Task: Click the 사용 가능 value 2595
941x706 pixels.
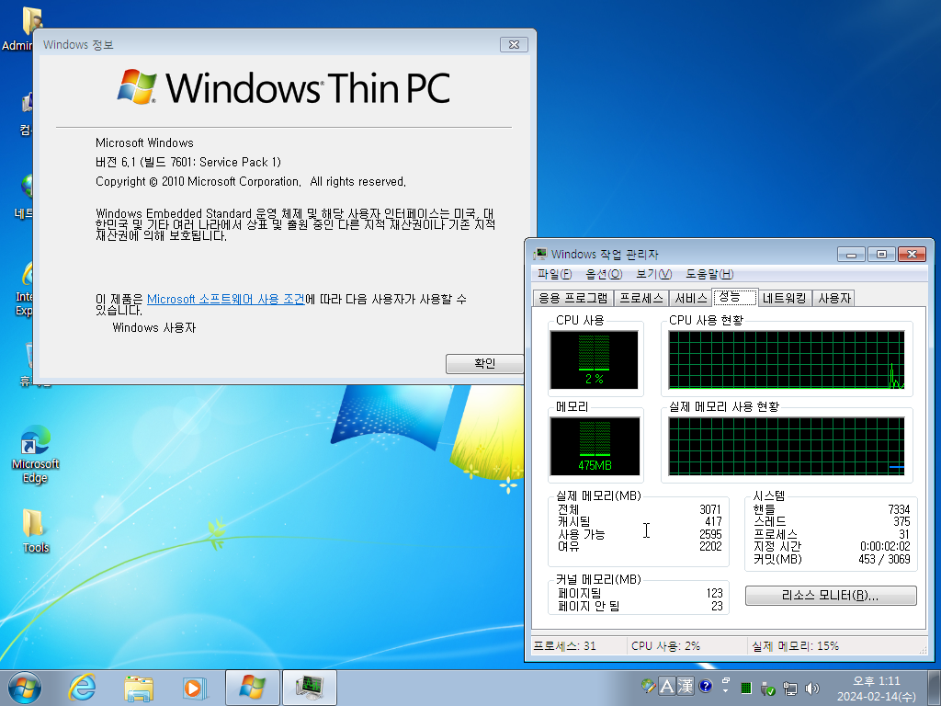Action: 710,534
